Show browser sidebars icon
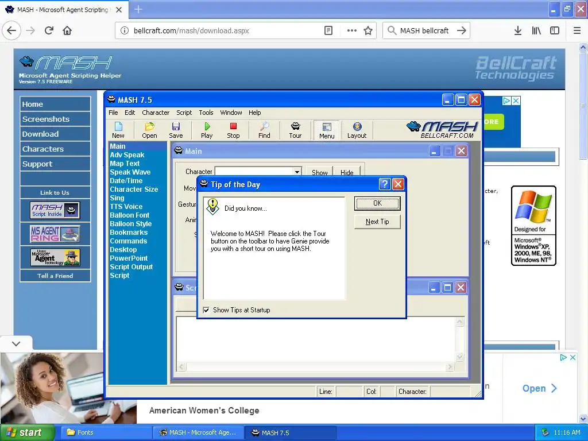Viewport: 588px width, 441px height. pos(555,30)
